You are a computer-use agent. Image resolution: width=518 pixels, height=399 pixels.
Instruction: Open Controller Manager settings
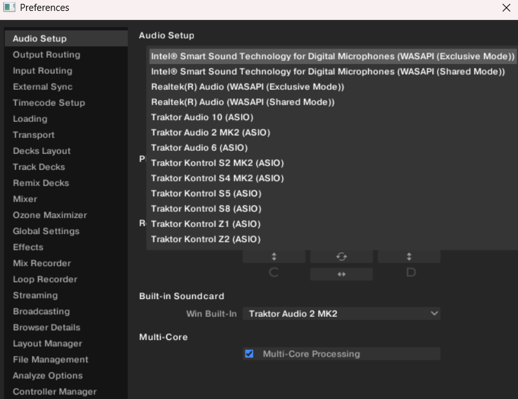click(55, 391)
